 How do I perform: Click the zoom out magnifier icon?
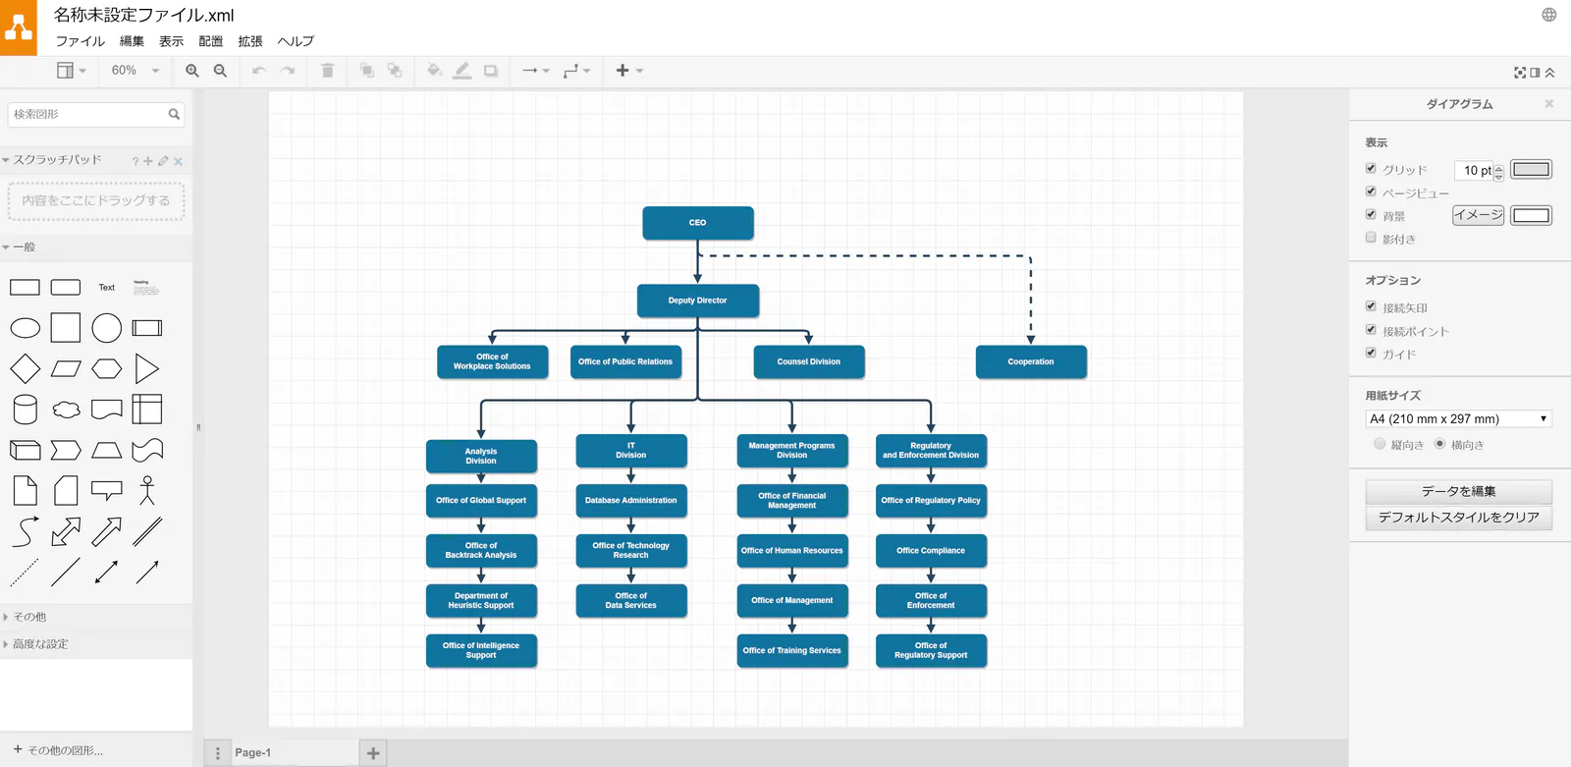pos(220,71)
